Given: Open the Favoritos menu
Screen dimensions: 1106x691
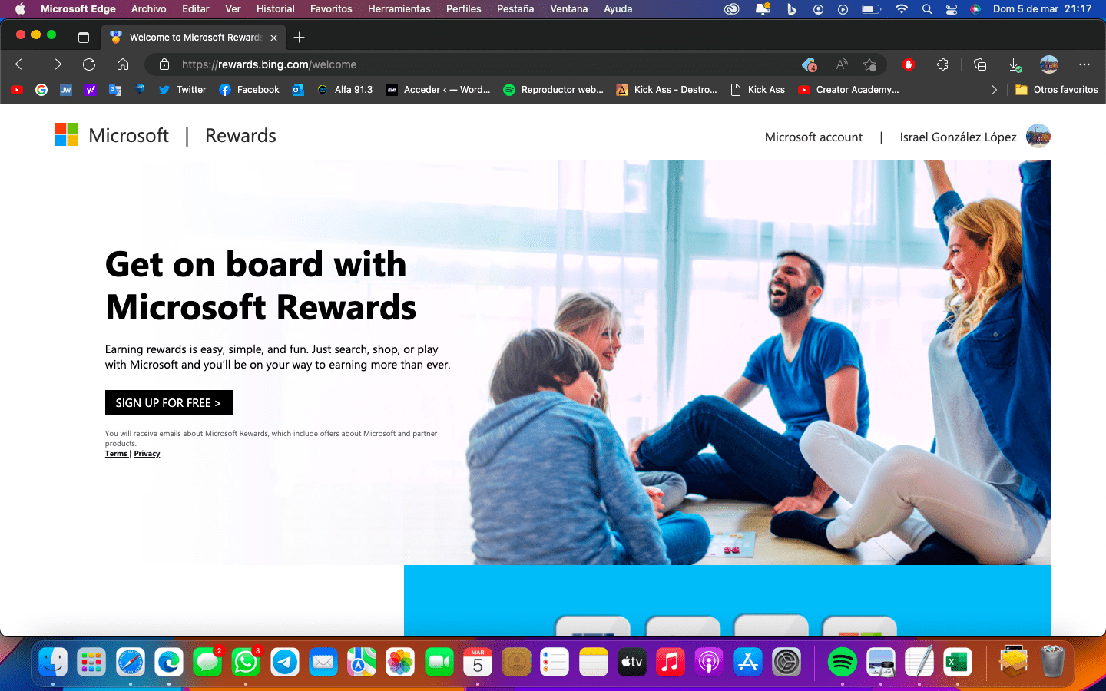Looking at the screenshot, I should click(331, 8).
